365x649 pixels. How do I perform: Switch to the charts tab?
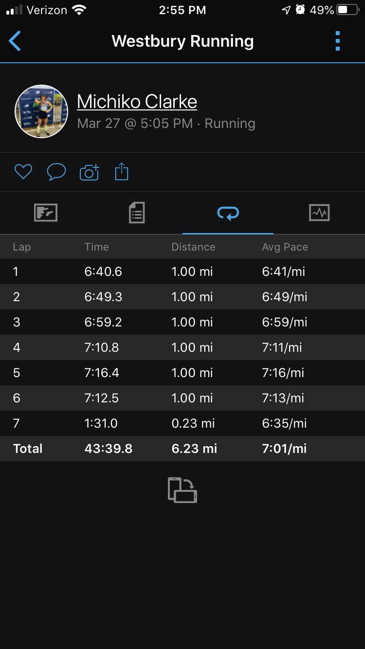pos(319,213)
